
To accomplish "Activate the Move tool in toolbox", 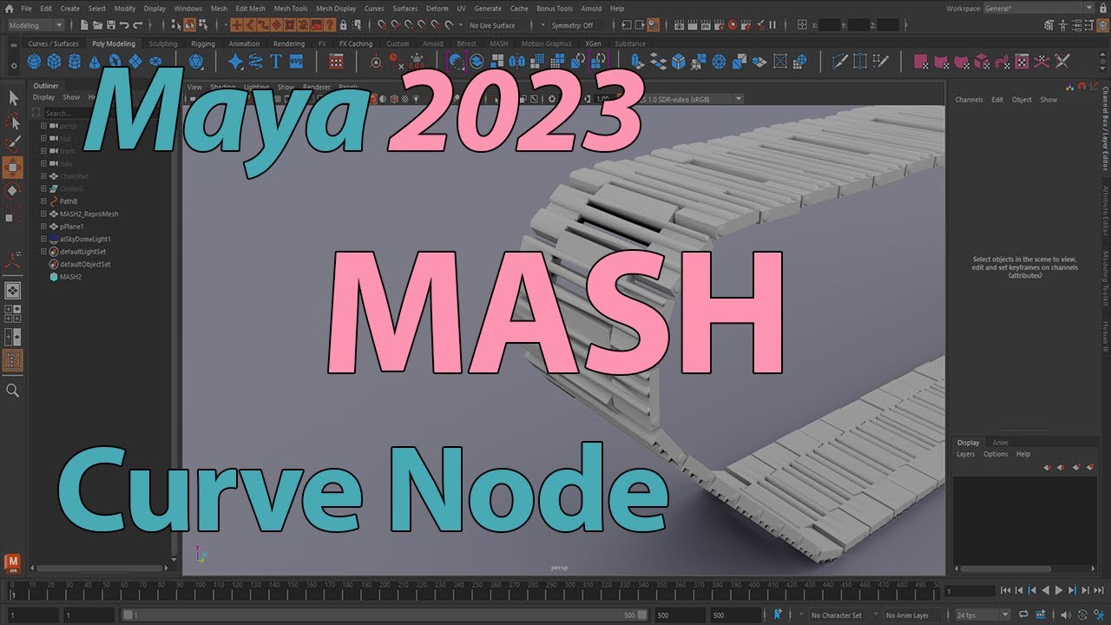I will 13,168.
